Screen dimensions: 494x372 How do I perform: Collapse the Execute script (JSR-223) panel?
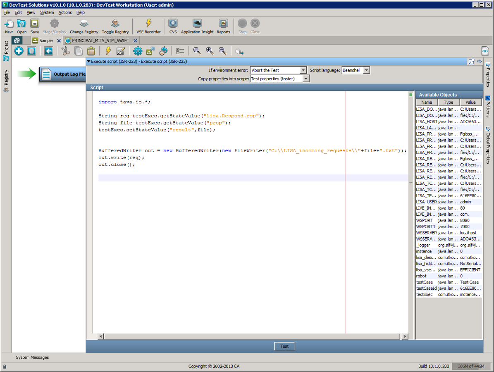pyautogui.click(x=89, y=62)
